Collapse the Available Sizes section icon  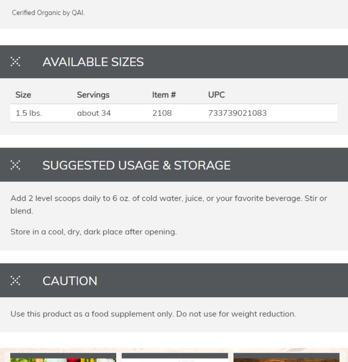(x=15, y=62)
